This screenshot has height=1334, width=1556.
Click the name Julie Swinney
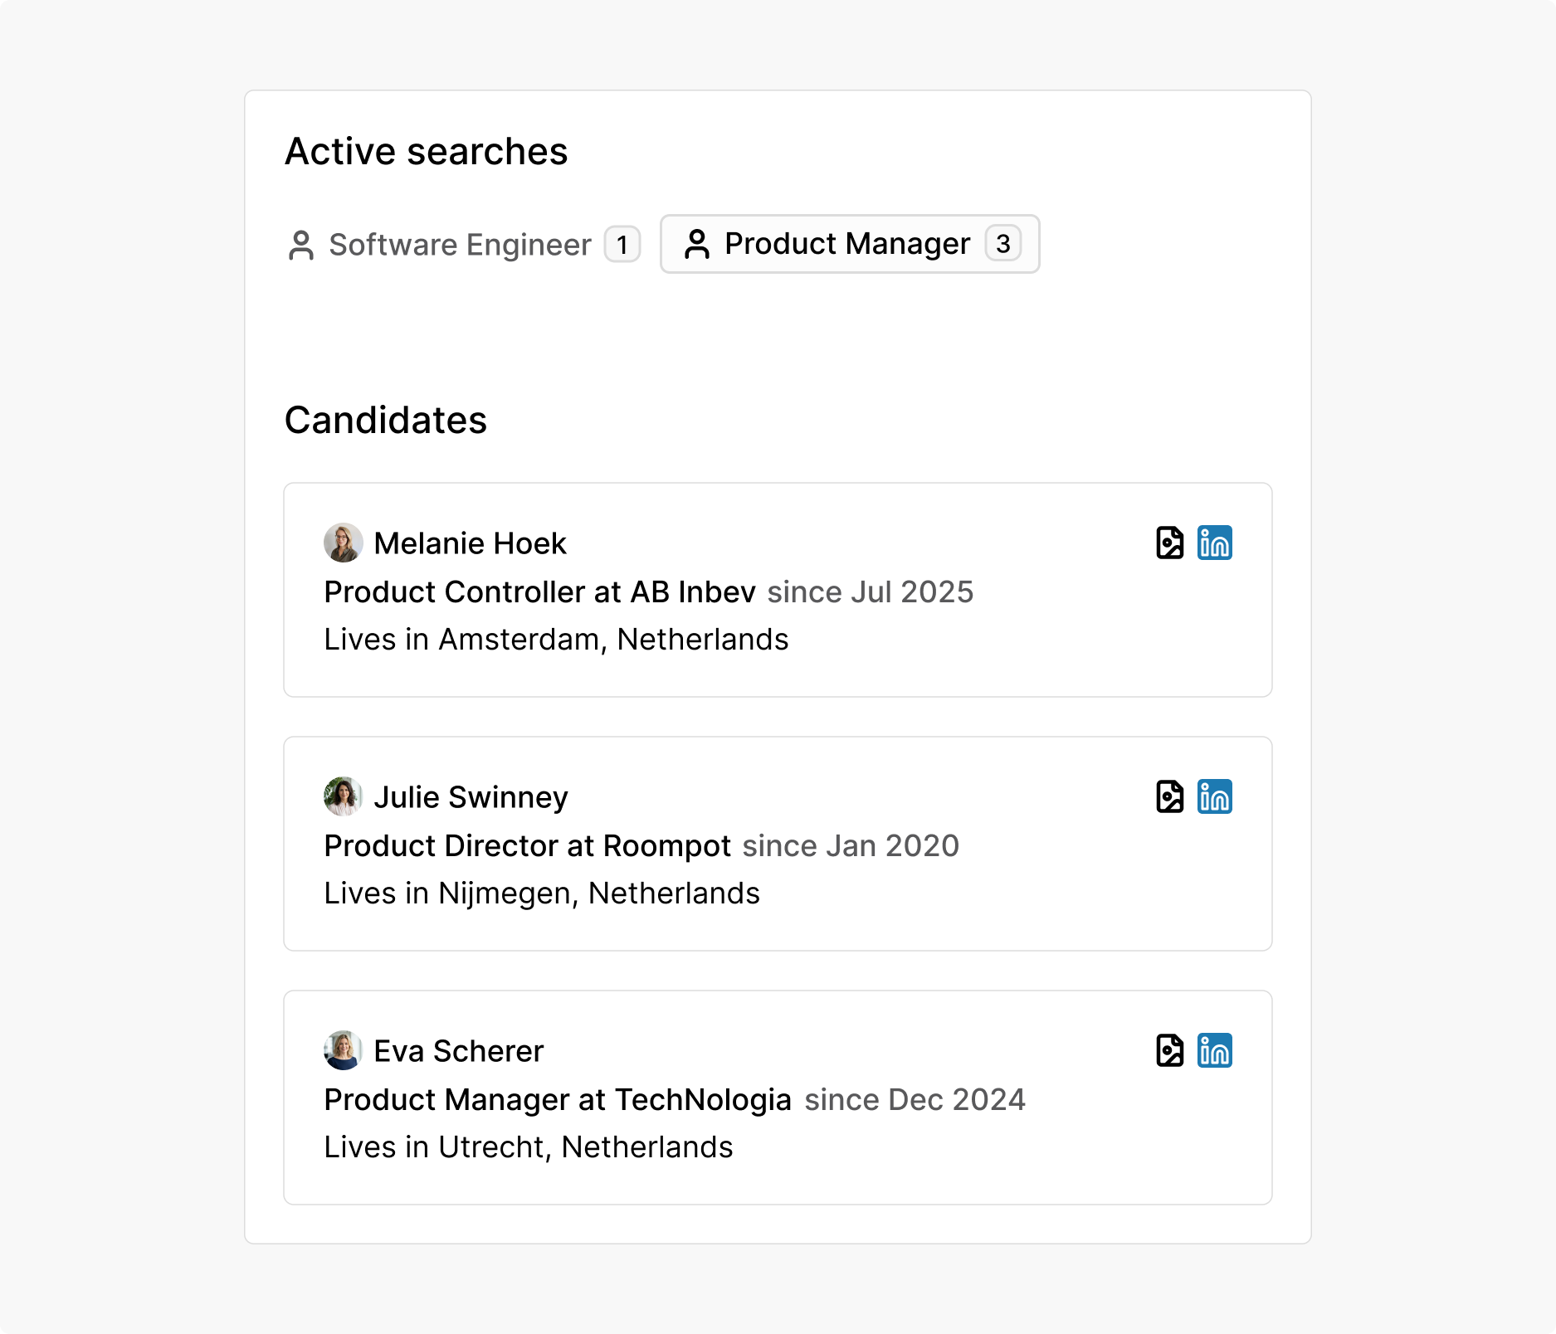(470, 796)
